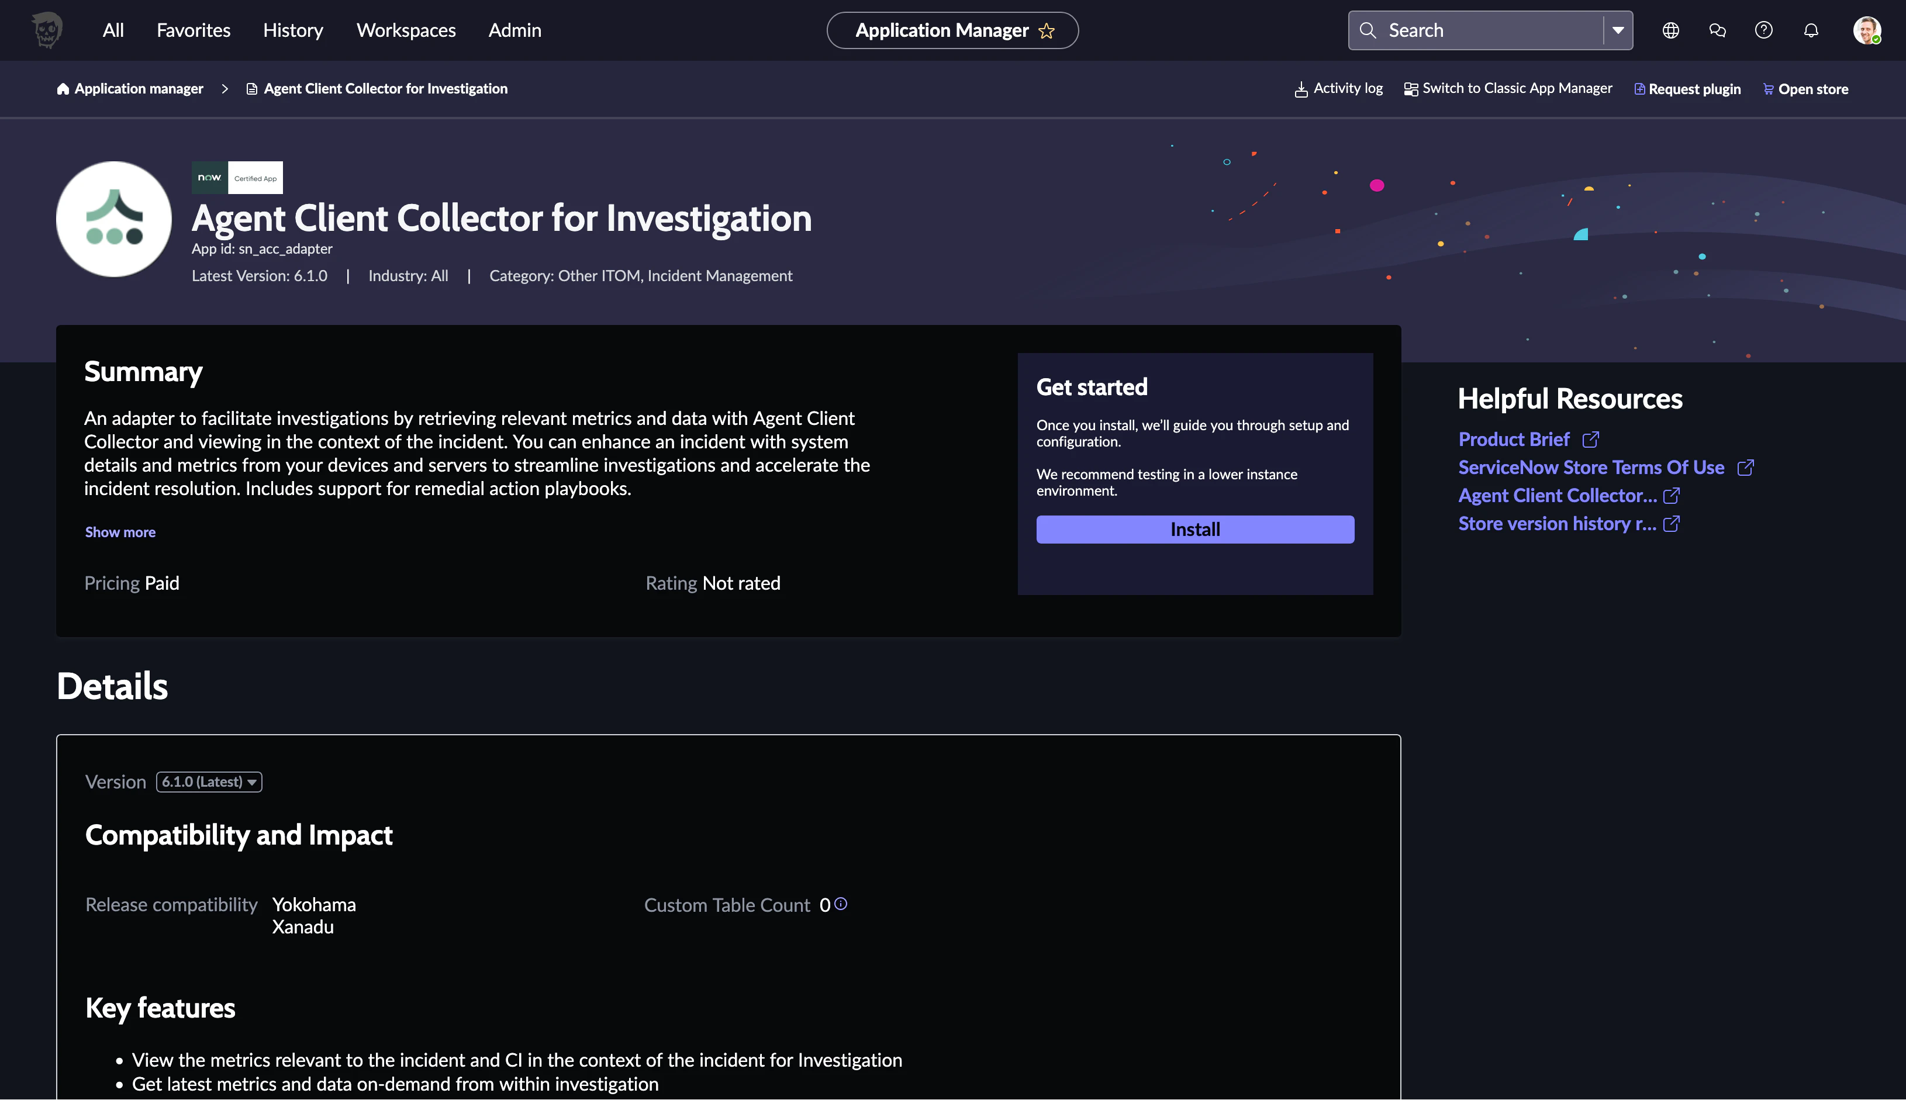Open the Activity log link
Image resolution: width=1906 pixels, height=1100 pixels.
point(1348,88)
